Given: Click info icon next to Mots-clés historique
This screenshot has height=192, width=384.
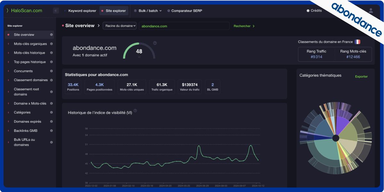Looking at the screenshot, I should coord(52,53).
